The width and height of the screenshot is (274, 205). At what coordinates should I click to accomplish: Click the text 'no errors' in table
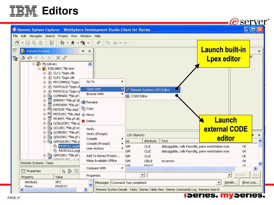click(168, 161)
